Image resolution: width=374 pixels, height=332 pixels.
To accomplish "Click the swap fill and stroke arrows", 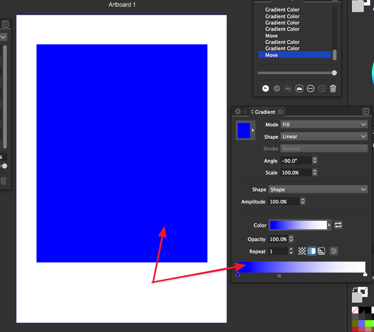I will (x=354, y=290).
